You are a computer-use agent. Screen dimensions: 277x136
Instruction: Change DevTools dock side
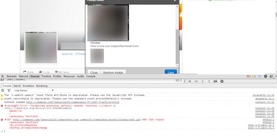click(271, 76)
